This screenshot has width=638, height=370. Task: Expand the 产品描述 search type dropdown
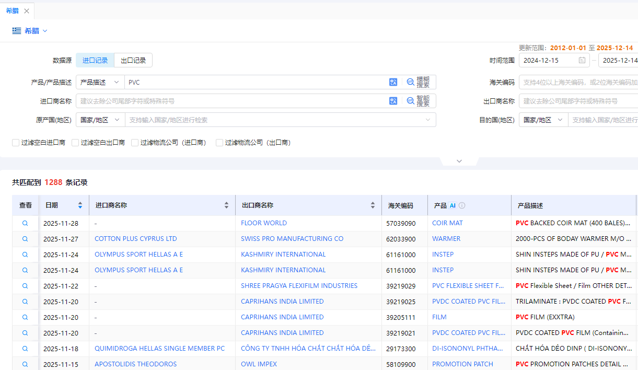click(100, 82)
